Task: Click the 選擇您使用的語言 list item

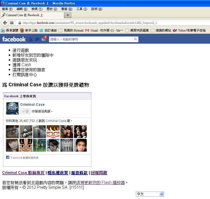Action: (x=29, y=70)
